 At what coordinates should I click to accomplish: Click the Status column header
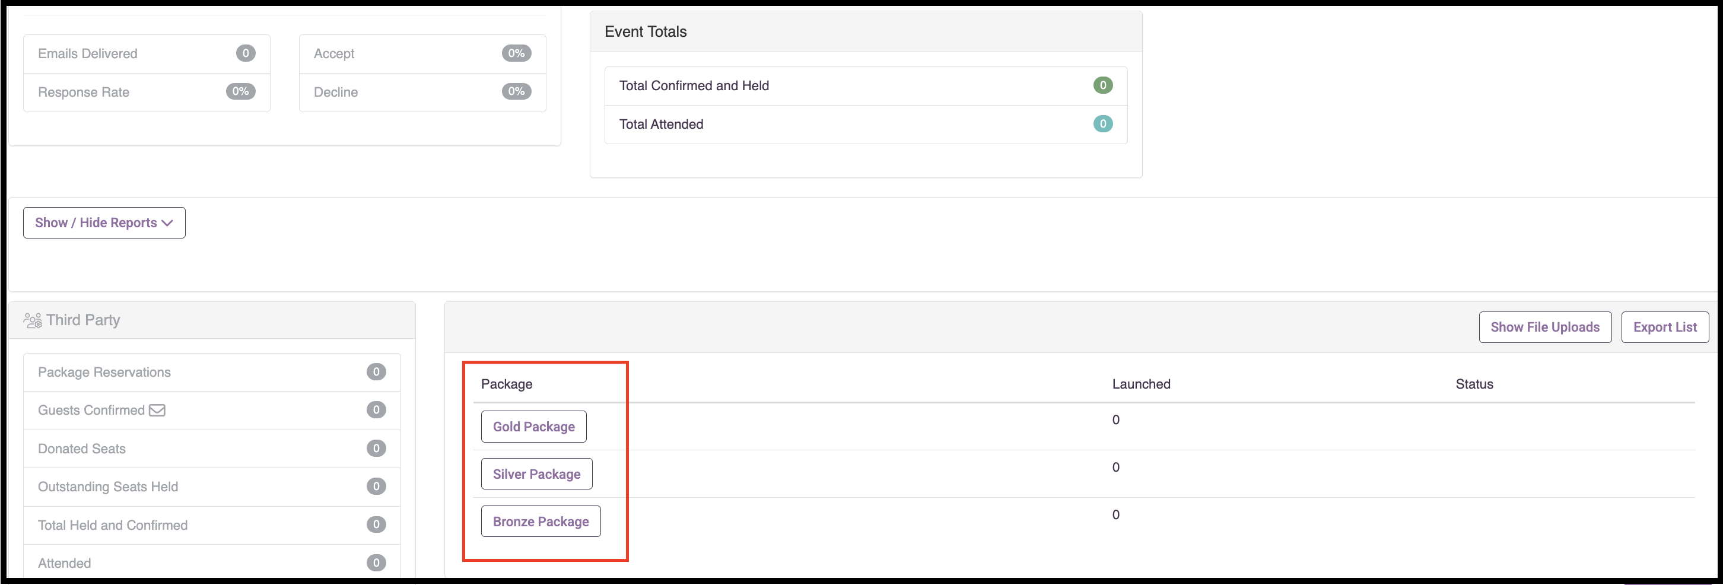click(x=1474, y=384)
